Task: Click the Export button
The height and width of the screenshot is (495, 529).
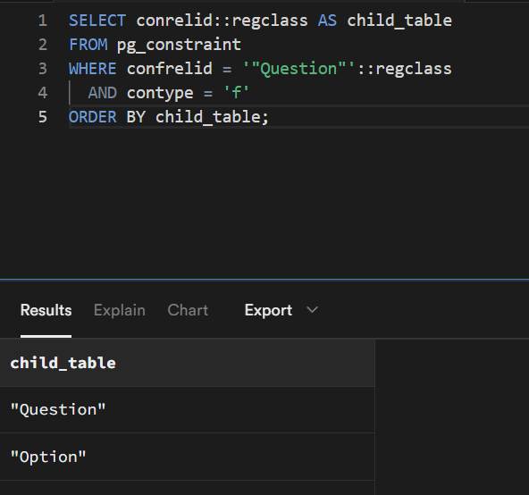Action: [x=268, y=310]
